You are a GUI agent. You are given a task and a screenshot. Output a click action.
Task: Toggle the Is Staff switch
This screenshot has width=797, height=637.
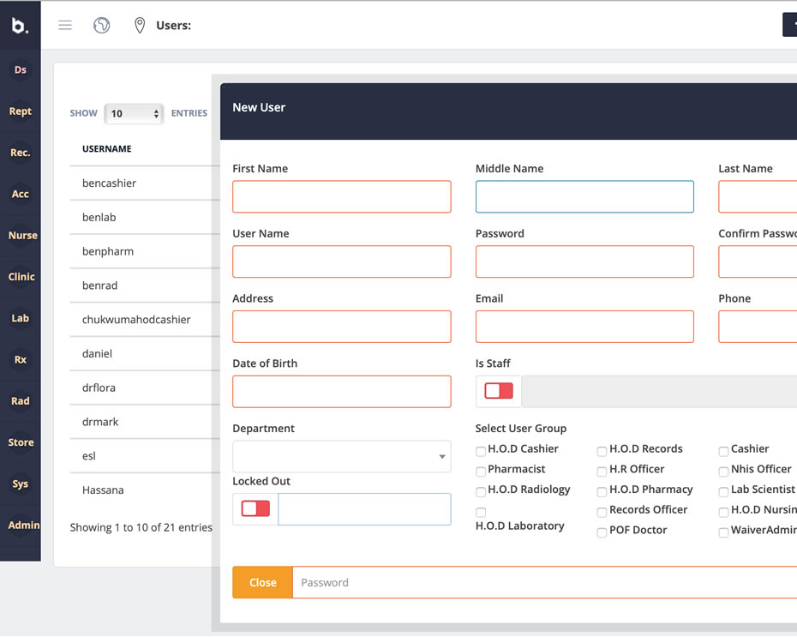click(x=499, y=391)
